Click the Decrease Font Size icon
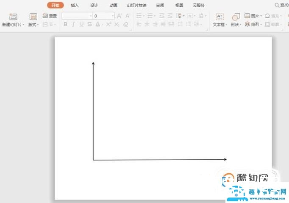The image size is (289, 203). tap(128, 16)
